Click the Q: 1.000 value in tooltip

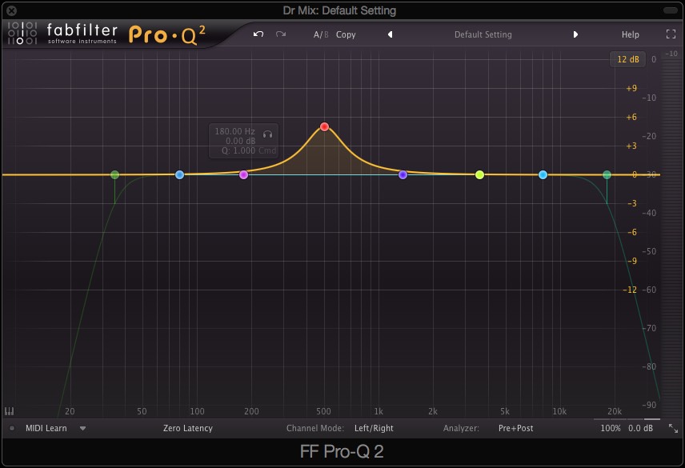point(238,150)
